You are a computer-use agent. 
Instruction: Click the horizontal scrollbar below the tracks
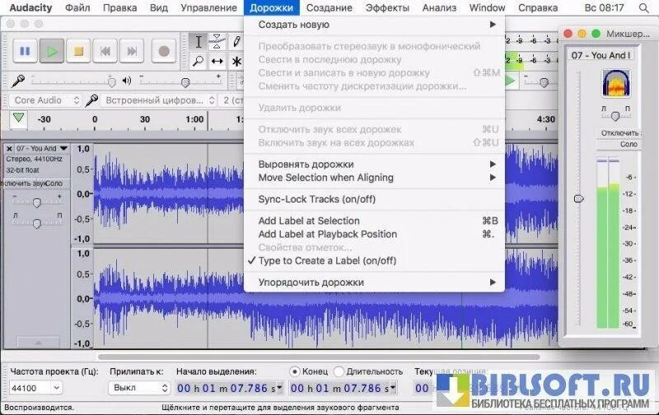pos(319,357)
